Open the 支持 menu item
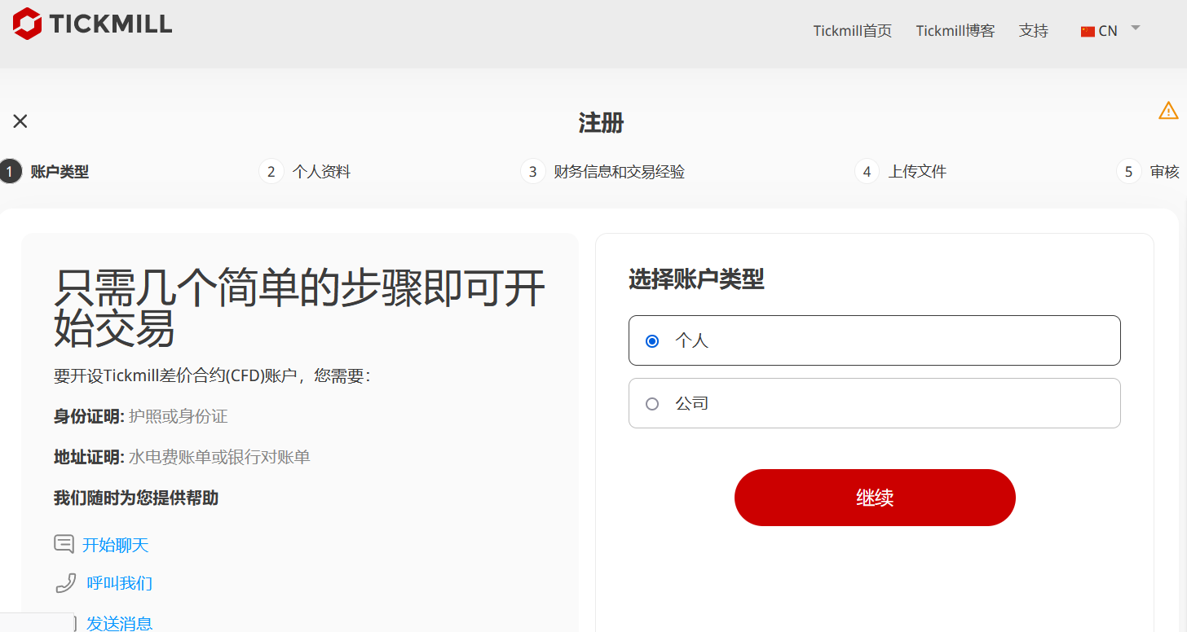1187x632 pixels. tap(1033, 31)
